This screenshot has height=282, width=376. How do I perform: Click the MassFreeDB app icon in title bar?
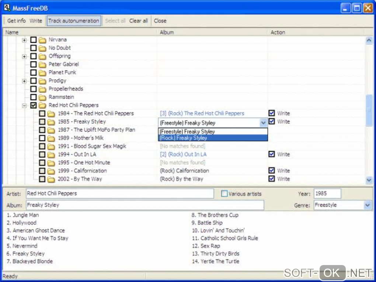7,8
